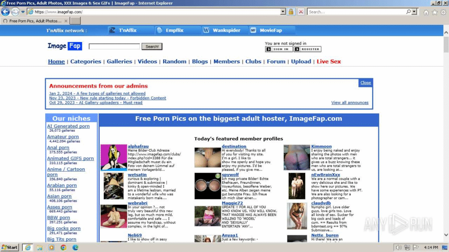
Task: Open Favorites star icon
Action: [x=435, y=12]
